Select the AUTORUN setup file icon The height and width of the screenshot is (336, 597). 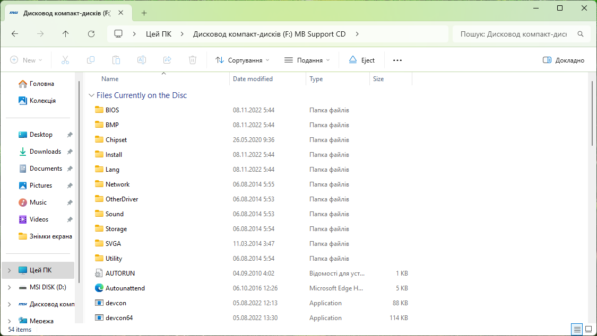click(99, 273)
